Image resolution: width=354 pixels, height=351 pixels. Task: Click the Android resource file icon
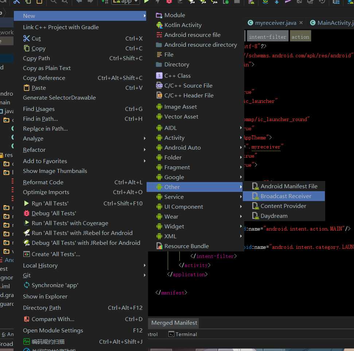coord(159,35)
